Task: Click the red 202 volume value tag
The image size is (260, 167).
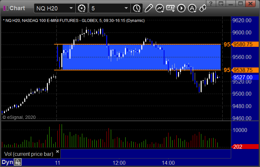Action: 245,147
